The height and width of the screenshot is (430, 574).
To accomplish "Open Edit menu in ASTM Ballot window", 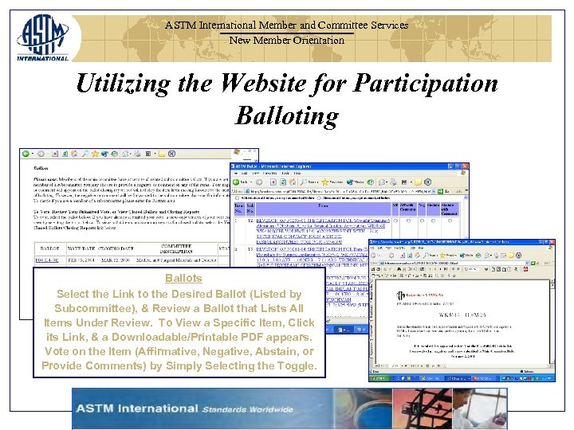I will pos(244,173).
